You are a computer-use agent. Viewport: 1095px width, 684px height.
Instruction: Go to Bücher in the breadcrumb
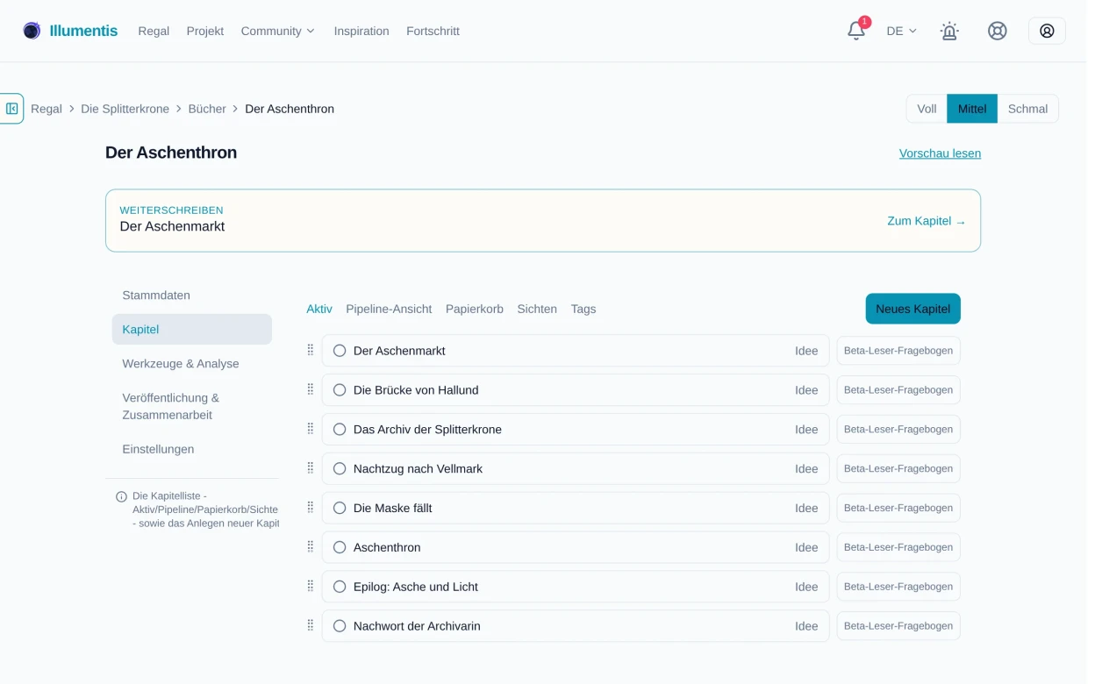[207, 109]
